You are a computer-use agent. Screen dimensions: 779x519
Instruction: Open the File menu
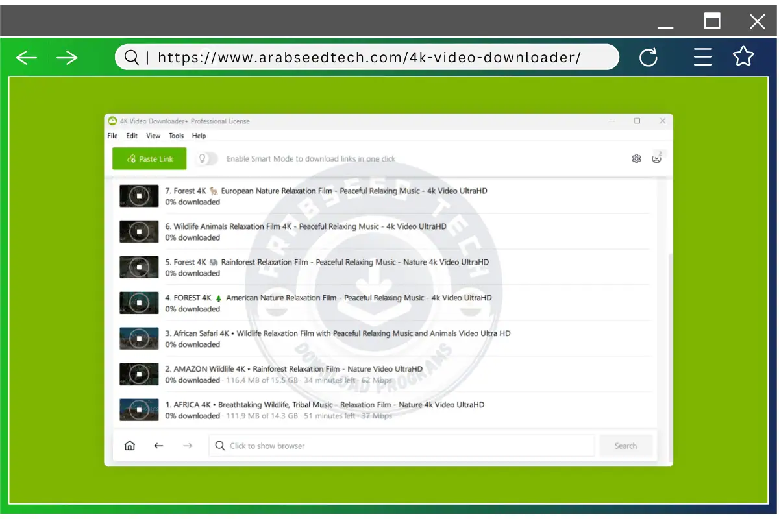(112, 136)
